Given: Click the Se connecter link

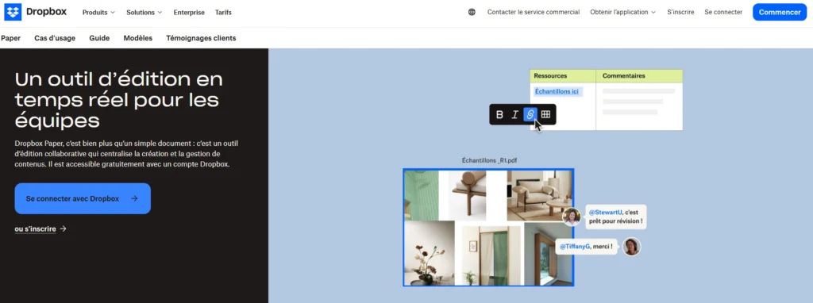Looking at the screenshot, I should pos(723,12).
